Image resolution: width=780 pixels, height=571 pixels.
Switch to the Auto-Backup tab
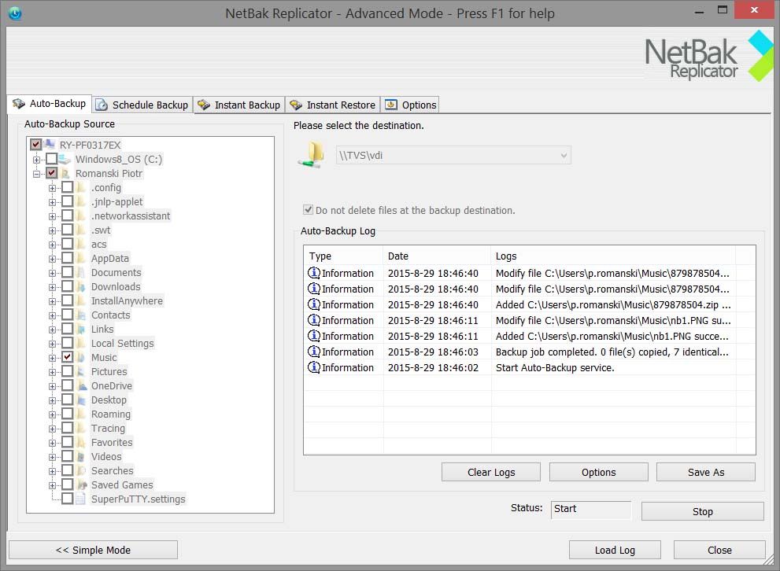pos(50,104)
